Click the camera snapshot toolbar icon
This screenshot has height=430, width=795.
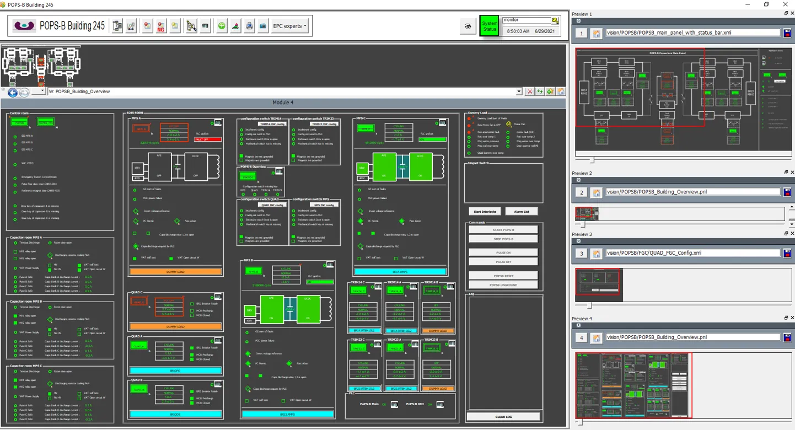(x=263, y=26)
